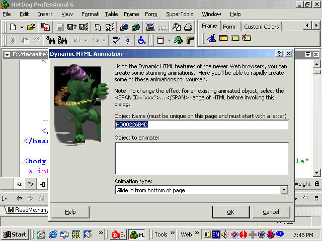Expand the New document arrow dropdown
322x241 pixels.
(22, 27)
